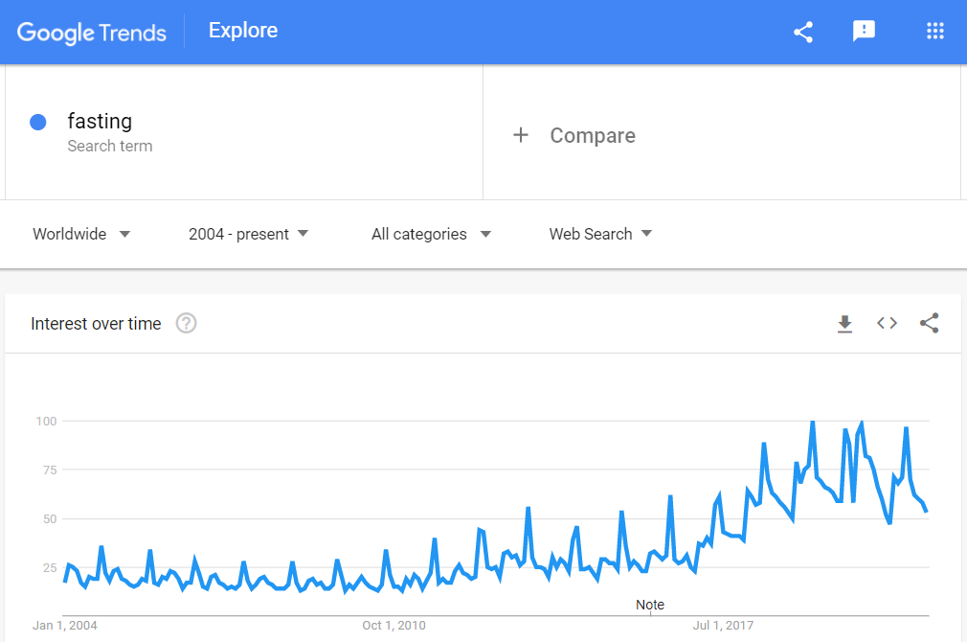The height and width of the screenshot is (642, 967).
Task: Click the Note marker on the timeline
Action: tap(650, 605)
